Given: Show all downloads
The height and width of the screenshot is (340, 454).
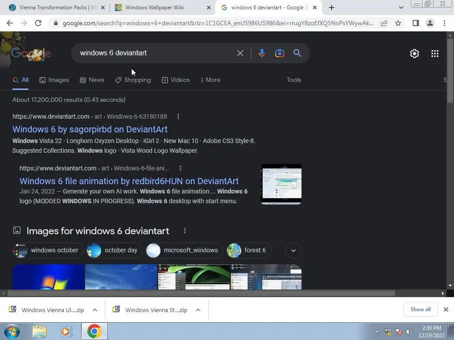Looking at the screenshot, I should (420, 309).
